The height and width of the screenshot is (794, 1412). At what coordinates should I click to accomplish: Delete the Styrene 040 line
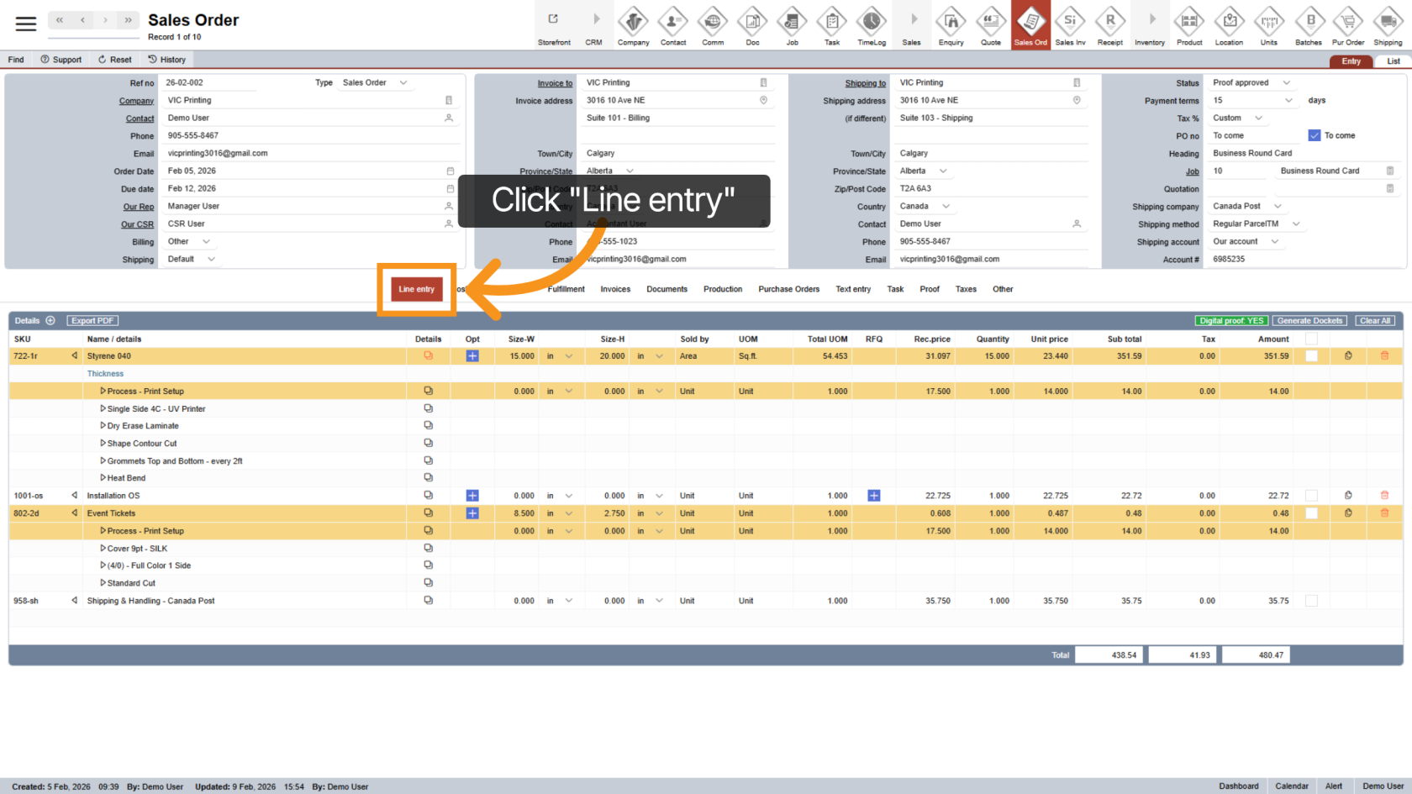coord(1384,356)
